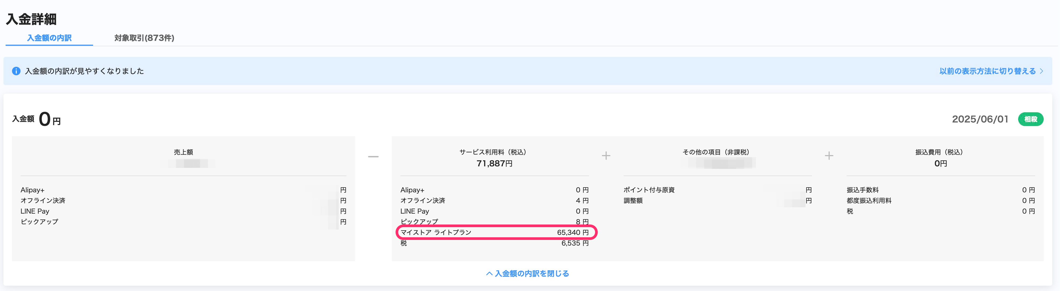Click the chevron arrow beside 以前の表示方法に切り替える
The image size is (1060, 291).
tap(1042, 71)
